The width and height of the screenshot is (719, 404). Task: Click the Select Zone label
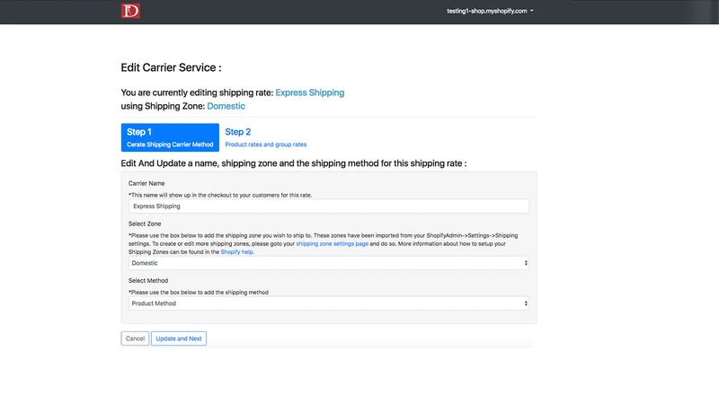click(x=145, y=224)
